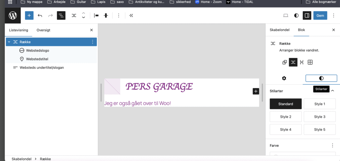
Task: Toggle the settings sidebar panel icon
Action: click(307, 15)
